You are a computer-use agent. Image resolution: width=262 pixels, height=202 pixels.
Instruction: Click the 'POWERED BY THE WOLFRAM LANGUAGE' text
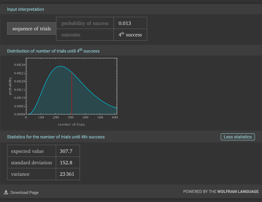click(221, 192)
